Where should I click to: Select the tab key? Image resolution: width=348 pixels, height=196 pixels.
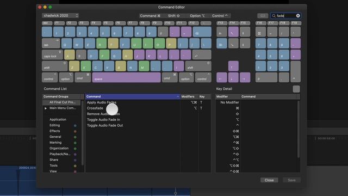51,43
